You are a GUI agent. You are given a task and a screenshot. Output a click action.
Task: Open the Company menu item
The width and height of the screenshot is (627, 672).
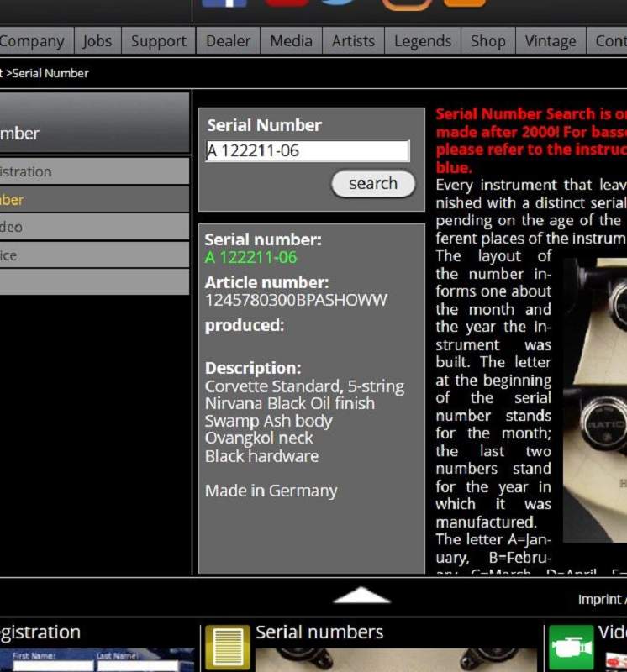coord(36,40)
